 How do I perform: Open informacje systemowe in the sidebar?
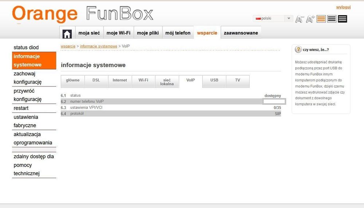point(34,60)
